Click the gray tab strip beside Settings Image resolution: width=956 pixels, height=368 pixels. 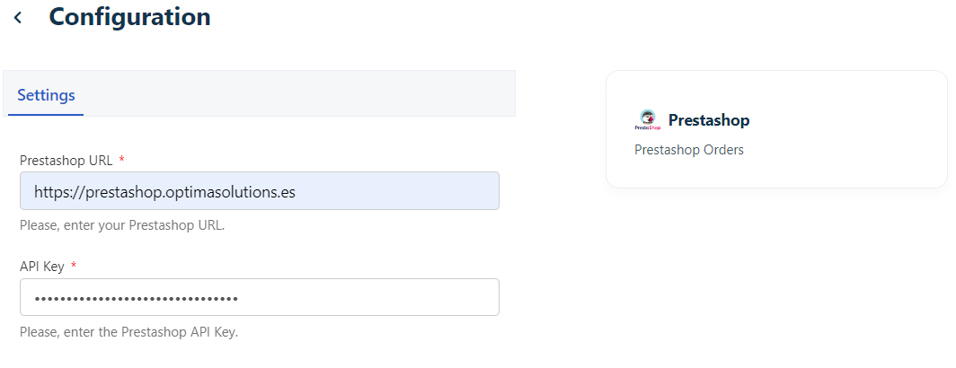[x=297, y=93]
